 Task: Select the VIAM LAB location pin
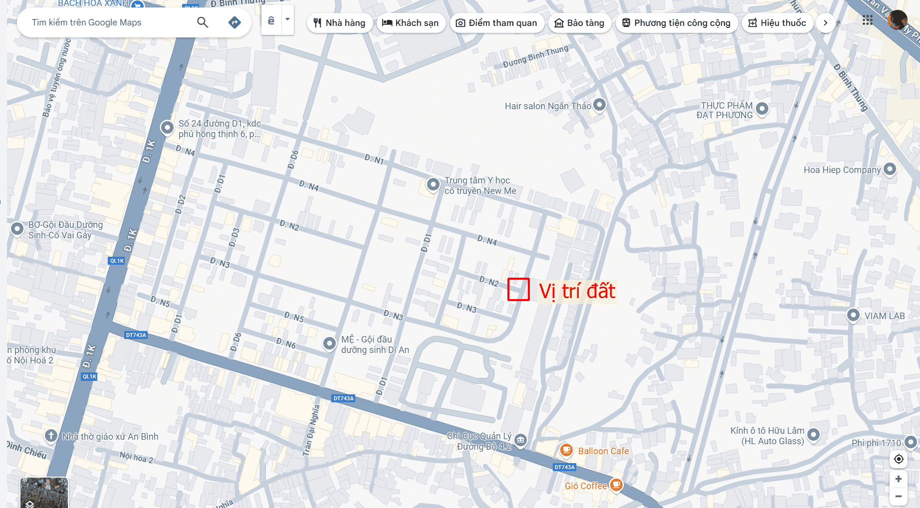point(853,315)
